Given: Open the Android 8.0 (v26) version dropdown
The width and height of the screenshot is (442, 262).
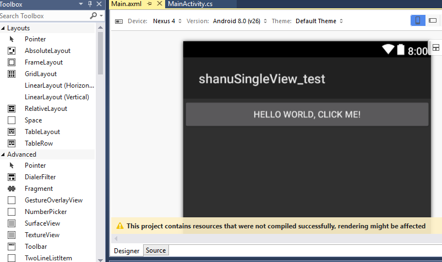Looking at the screenshot, I should click(x=239, y=21).
